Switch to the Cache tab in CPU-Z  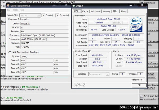85,11
